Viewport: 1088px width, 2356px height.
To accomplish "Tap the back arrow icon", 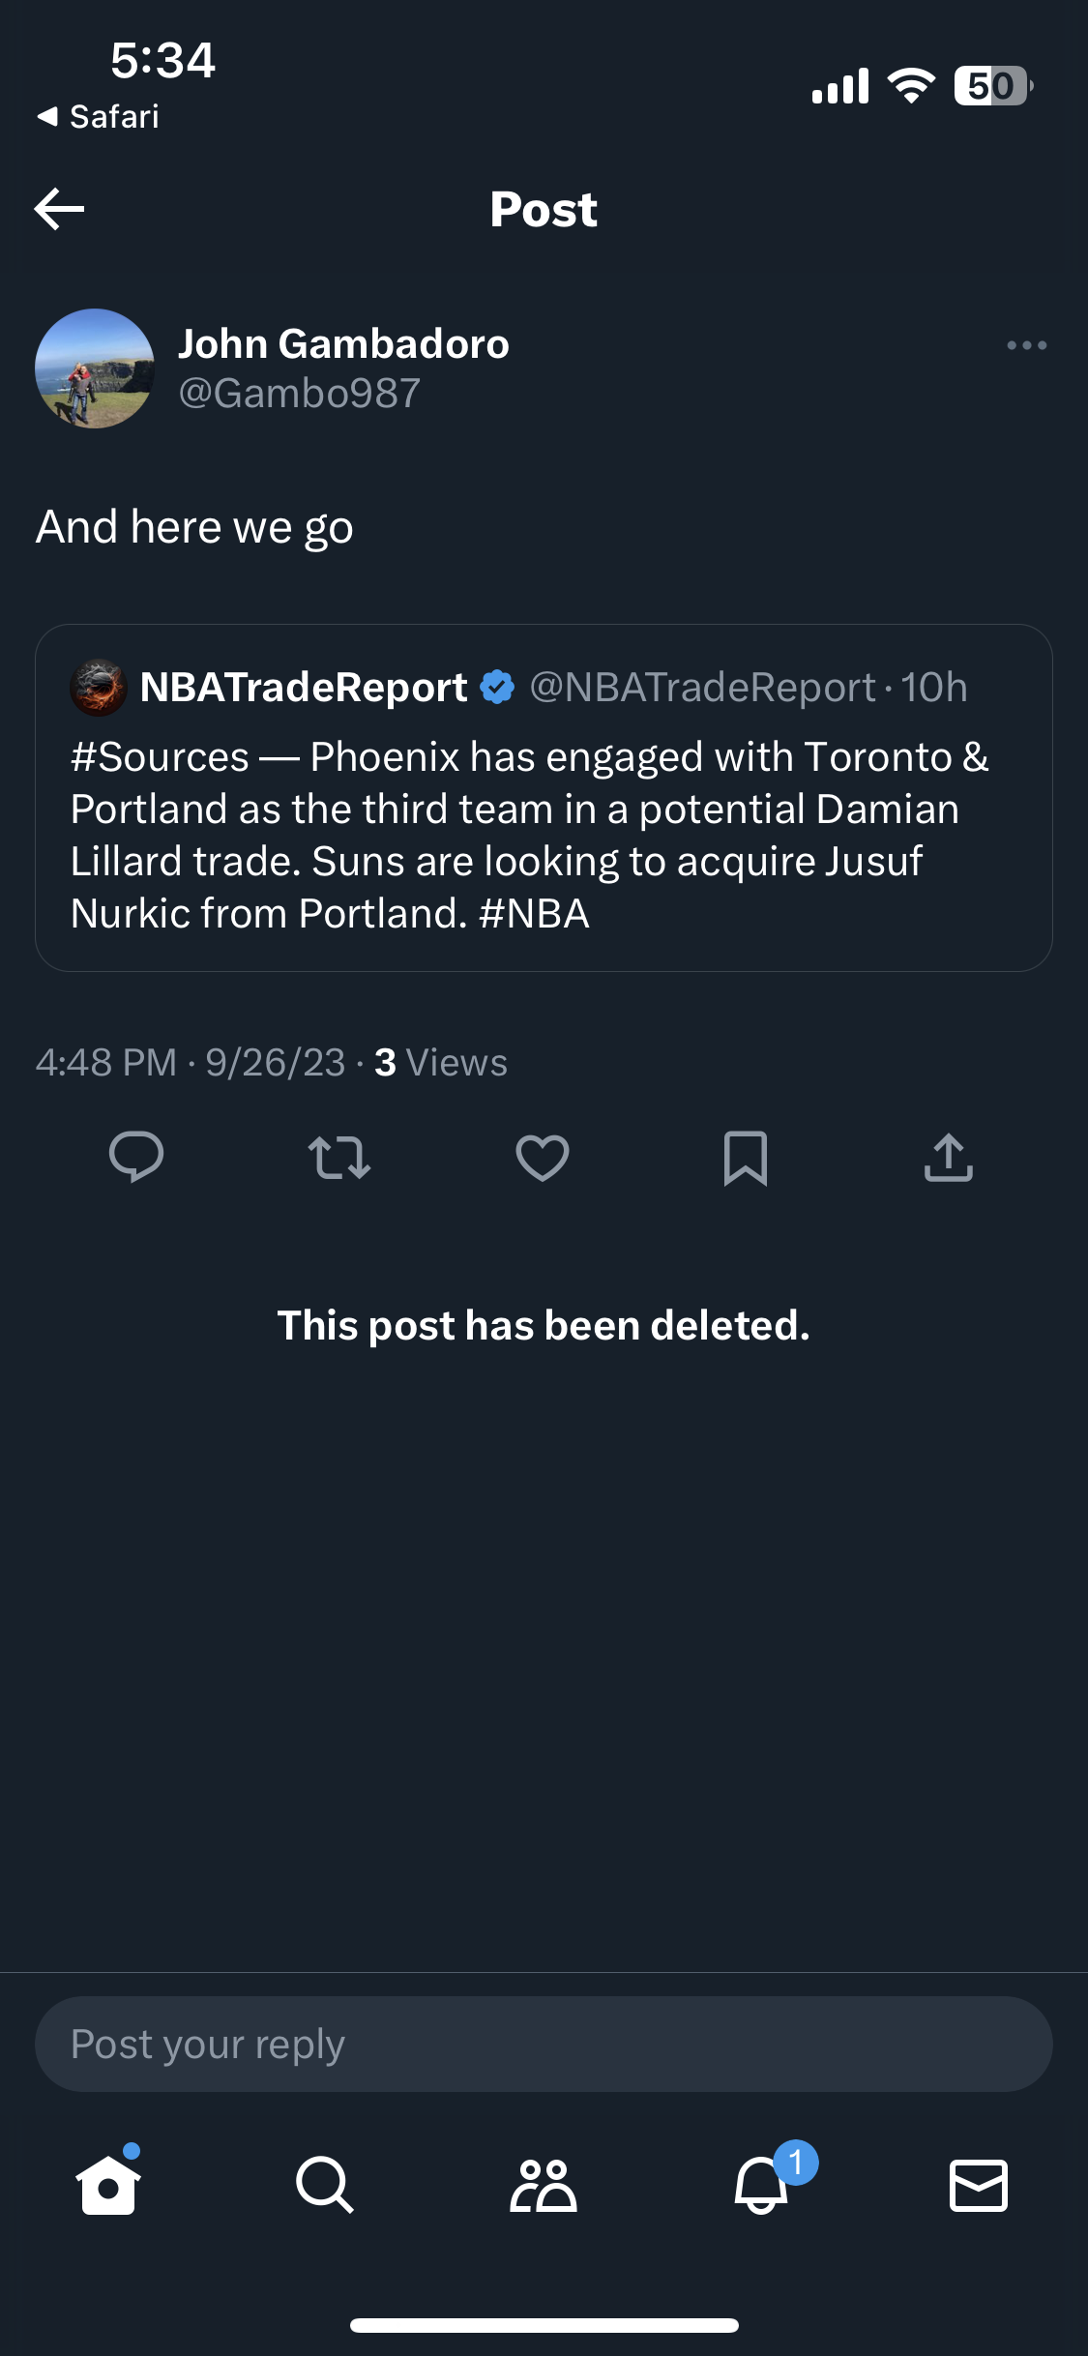I will coord(59,209).
